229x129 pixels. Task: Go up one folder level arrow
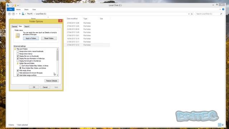coord(20,14)
